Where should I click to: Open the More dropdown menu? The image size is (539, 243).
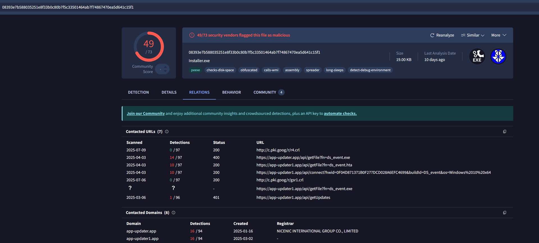pos(499,35)
